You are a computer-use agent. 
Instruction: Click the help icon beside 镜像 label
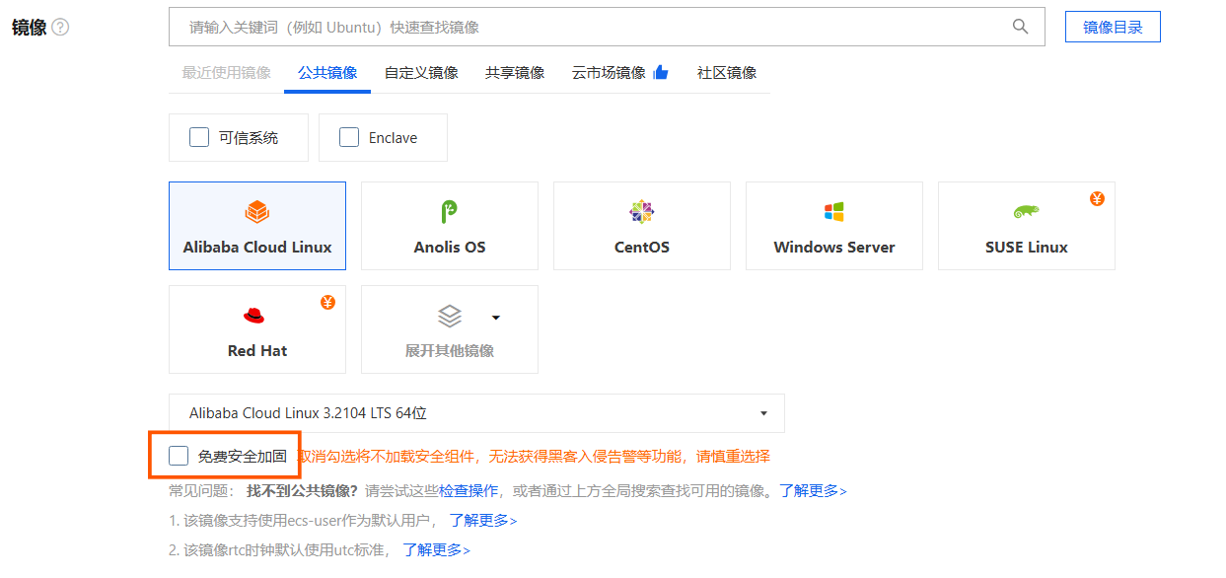point(60,28)
